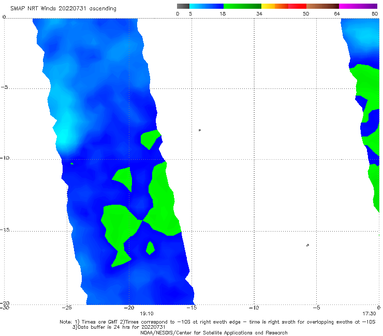Image resolution: width=383 pixels, height=336 pixels.
Task: Click the title 'SMAP NRT Winds 20220731 ascending'
Action: pos(63,9)
